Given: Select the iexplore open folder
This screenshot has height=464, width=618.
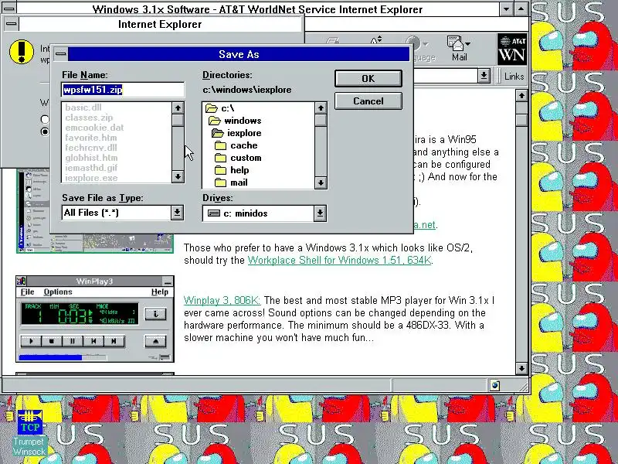Looking at the screenshot, I should tap(236, 133).
